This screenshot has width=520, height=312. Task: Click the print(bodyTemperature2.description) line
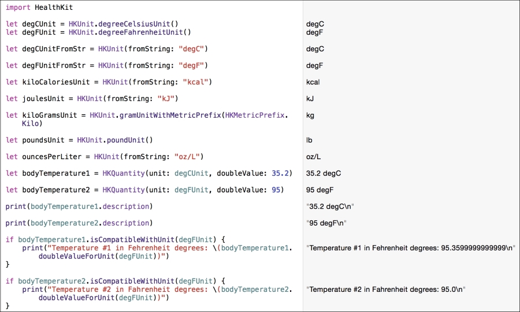79,223
